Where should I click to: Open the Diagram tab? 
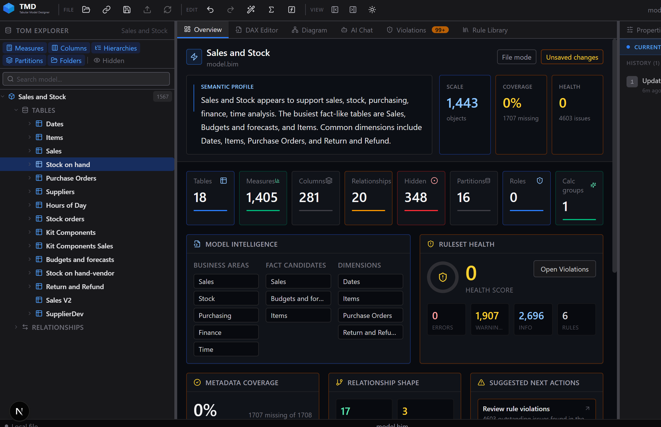pyautogui.click(x=309, y=30)
